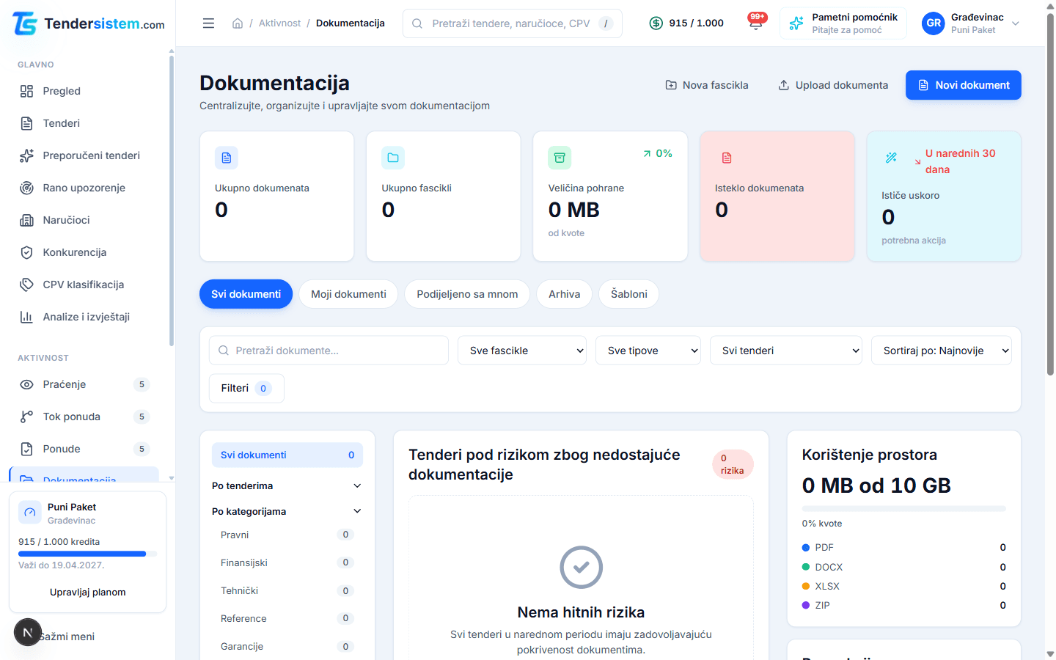Click Sažmi meni to collapse sidebar
1056x660 pixels.
[x=67, y=637]
